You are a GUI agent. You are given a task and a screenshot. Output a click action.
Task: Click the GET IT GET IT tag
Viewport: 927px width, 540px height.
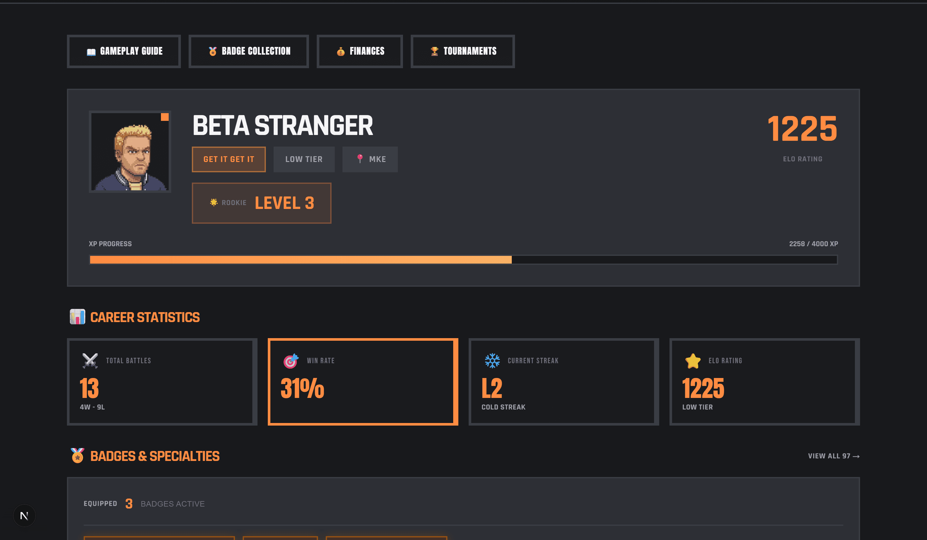tap(229, 159)
